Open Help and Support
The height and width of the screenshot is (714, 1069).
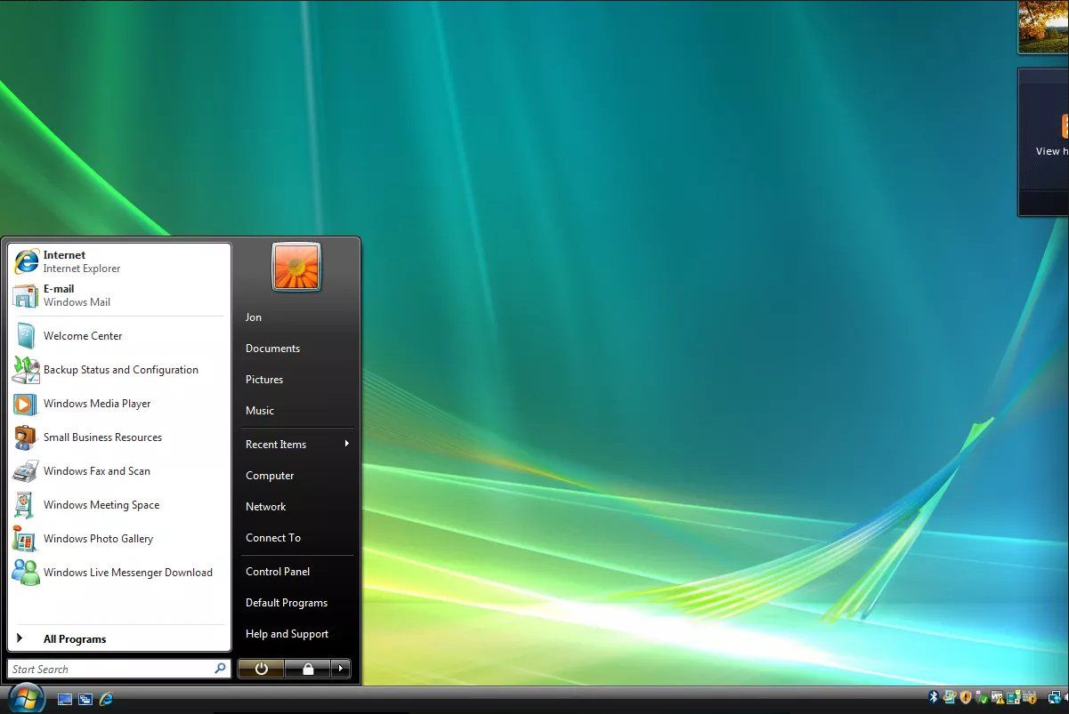point(287,634)
